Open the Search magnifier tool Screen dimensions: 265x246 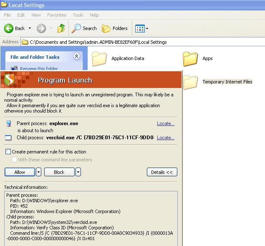coord(84,28)
